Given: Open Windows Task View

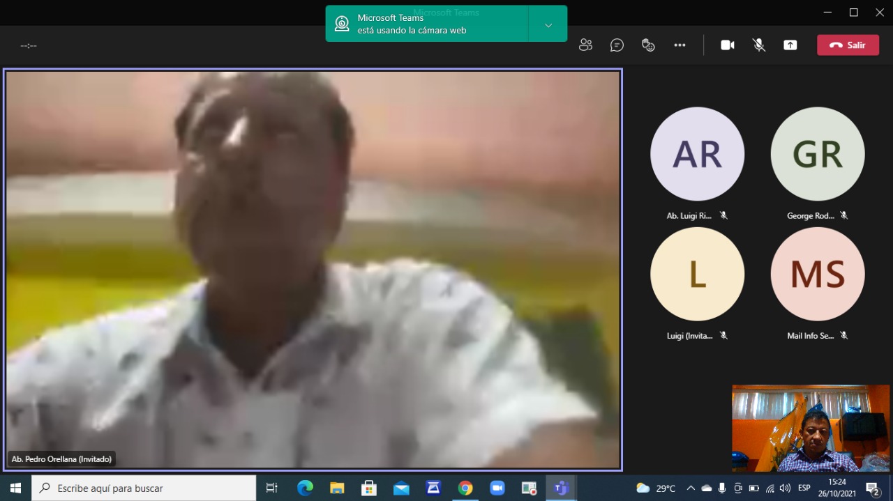Looking at the screenshot, I should pos(272,488).
